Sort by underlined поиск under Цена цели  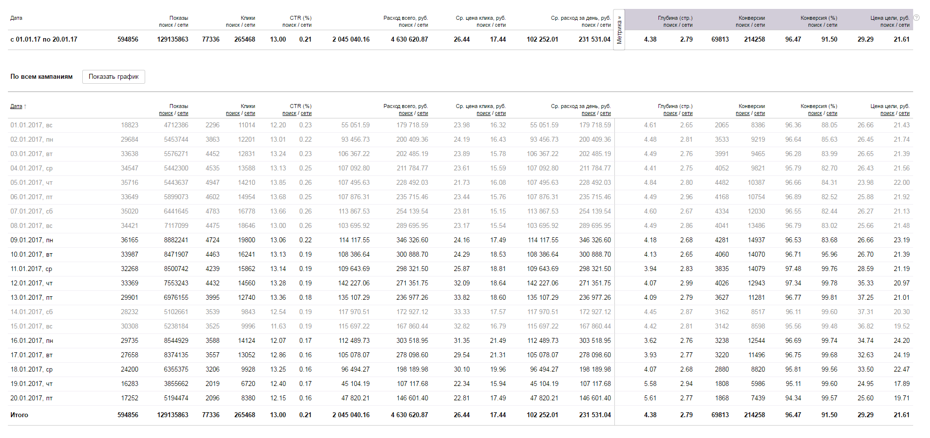point(887,113)
